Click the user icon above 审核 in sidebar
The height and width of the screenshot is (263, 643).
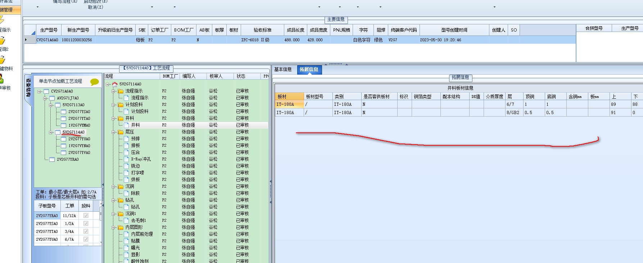pos(1,79)
